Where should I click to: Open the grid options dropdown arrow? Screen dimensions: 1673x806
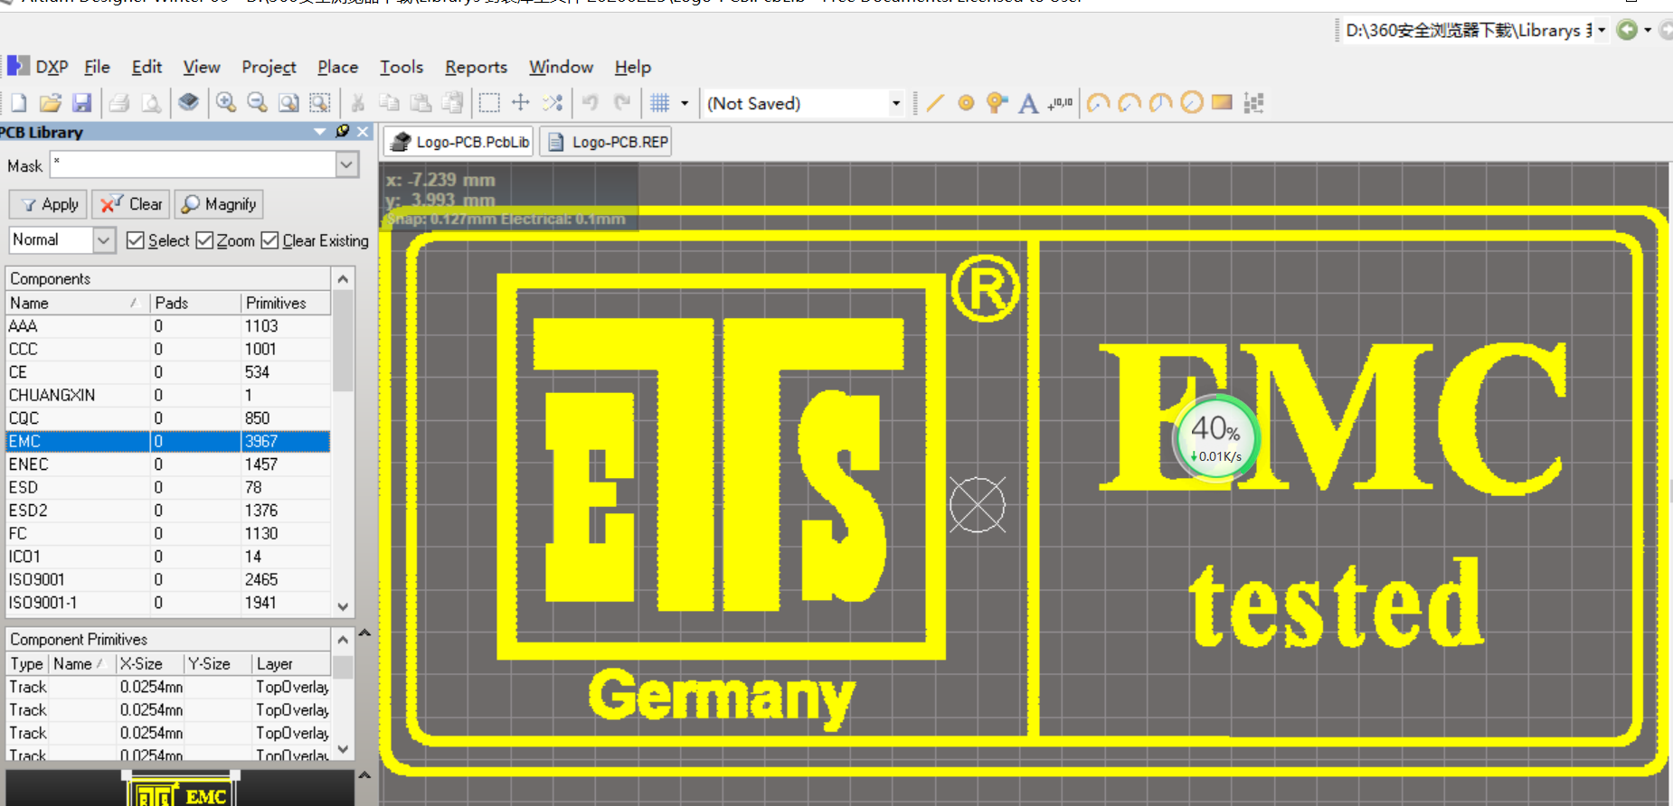(685, 103)
